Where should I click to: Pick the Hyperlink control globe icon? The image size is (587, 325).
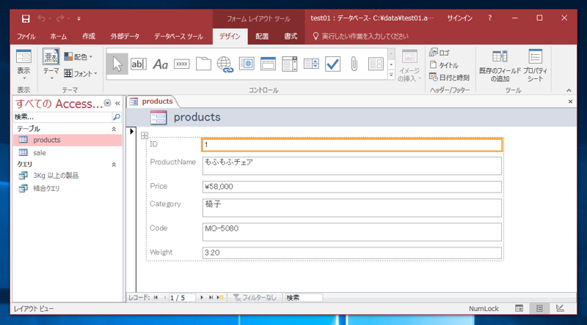coord(225,64)
